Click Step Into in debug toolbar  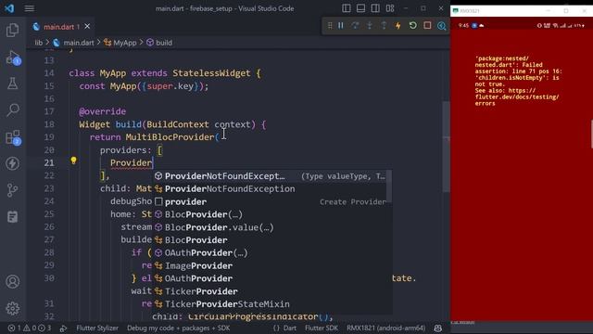370,25
